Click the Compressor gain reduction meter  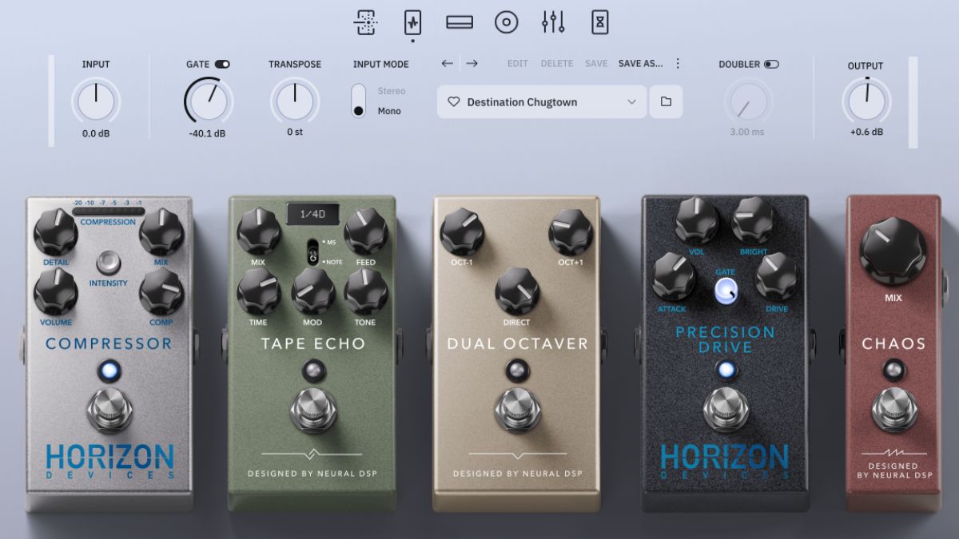pos(109,212)
